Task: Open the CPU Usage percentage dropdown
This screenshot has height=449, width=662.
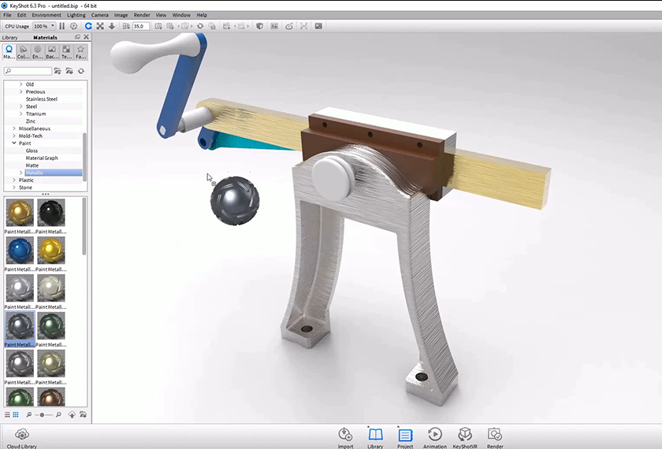Action: tap(43, 26)
